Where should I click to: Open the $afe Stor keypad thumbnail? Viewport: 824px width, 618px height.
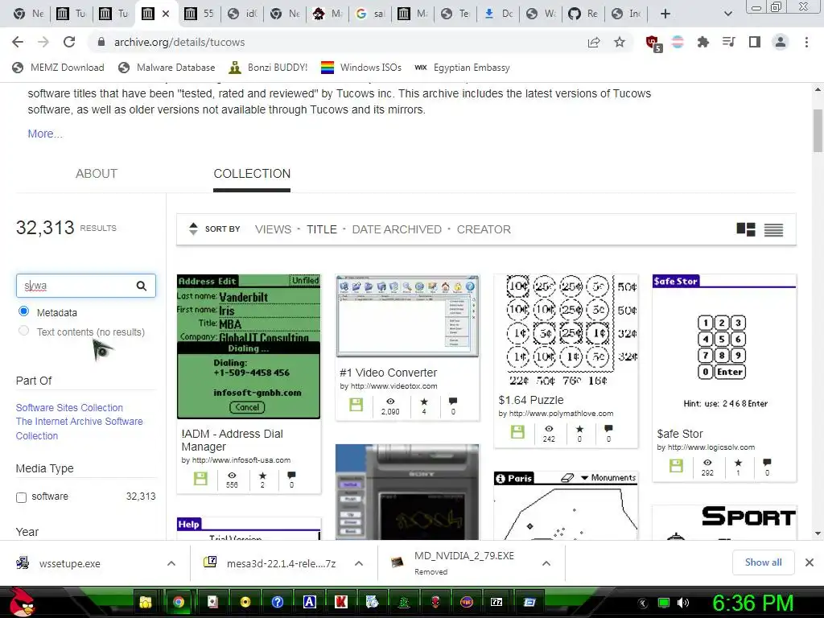click(724, 347)
